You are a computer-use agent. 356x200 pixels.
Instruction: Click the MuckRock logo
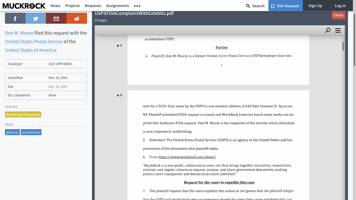[x=24, y=6]
